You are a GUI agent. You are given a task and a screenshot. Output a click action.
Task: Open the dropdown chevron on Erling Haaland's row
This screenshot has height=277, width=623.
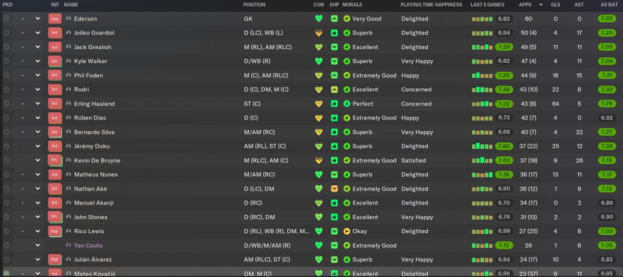point(38,104)
